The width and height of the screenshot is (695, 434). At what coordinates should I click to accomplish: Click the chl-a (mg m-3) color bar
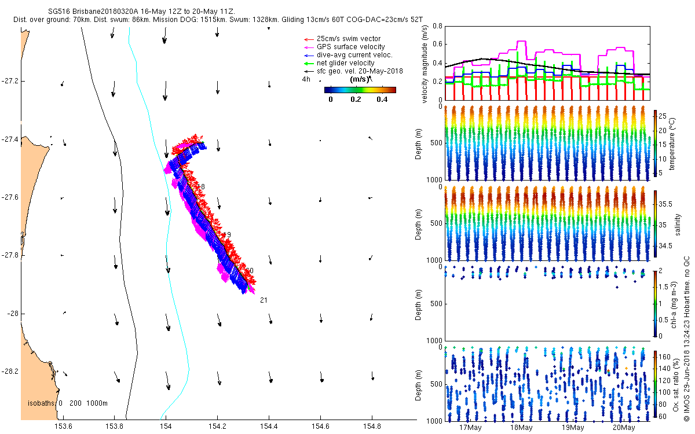coord(656,303)
